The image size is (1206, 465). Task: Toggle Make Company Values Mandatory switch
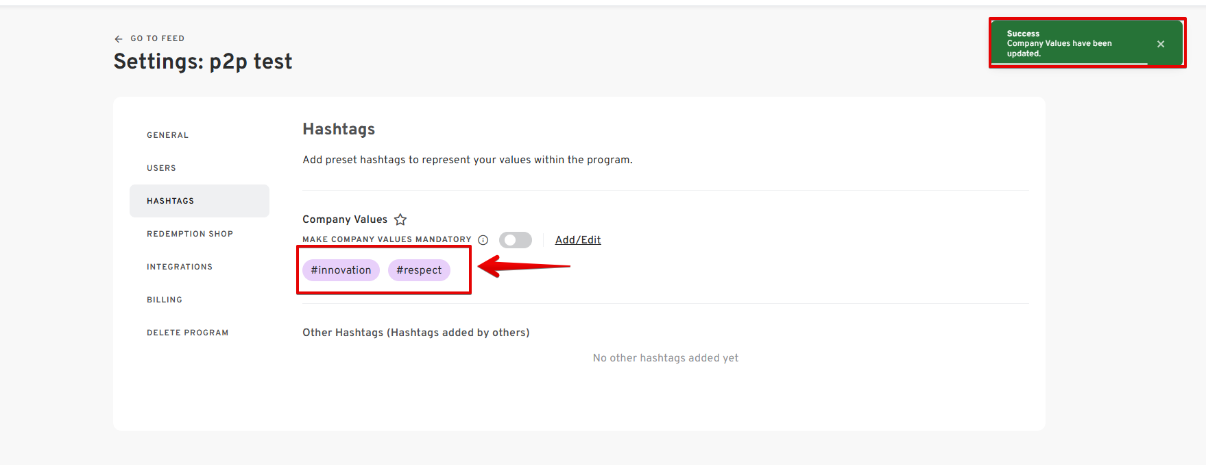tap(516, 240)
